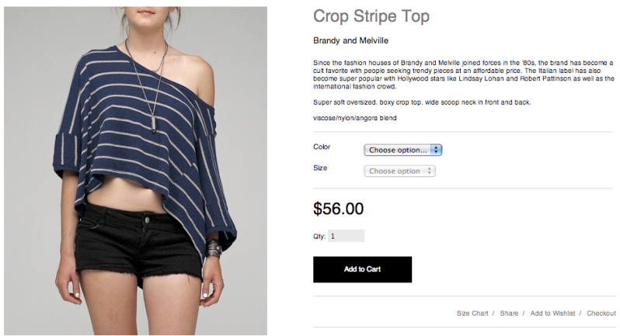Click the gray arrows on Size selector
This screenshot has width=620, height=336.
[x=430, y=171]
